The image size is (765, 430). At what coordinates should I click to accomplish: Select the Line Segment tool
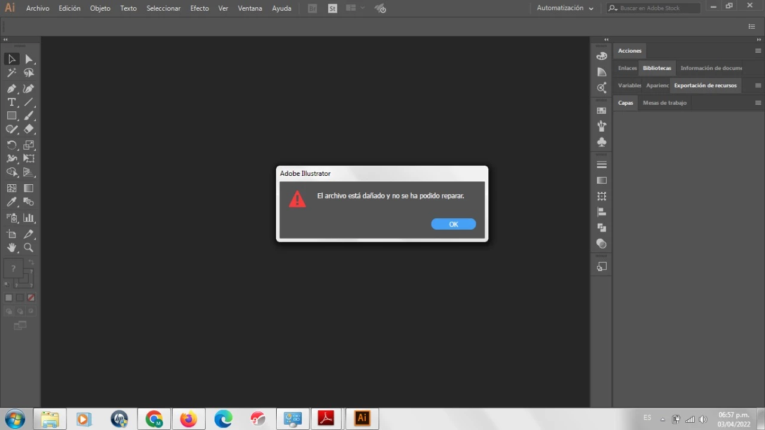click(29, 102)
